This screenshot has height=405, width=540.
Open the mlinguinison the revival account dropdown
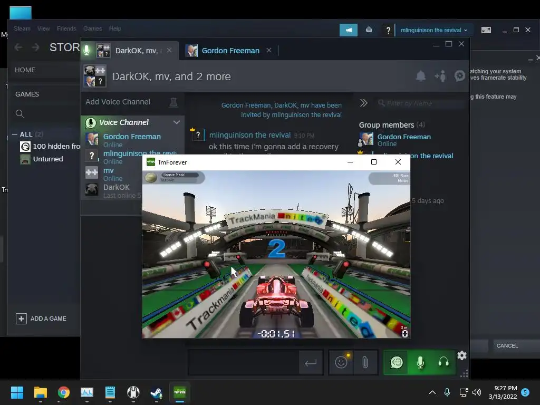pyautogui.click(x=434, y=30)
